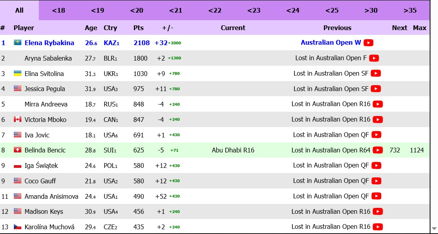Click the Canadian flag beside Victoria Mboko
Viewport: 438px width, 234px height.
tap(17, 120)
